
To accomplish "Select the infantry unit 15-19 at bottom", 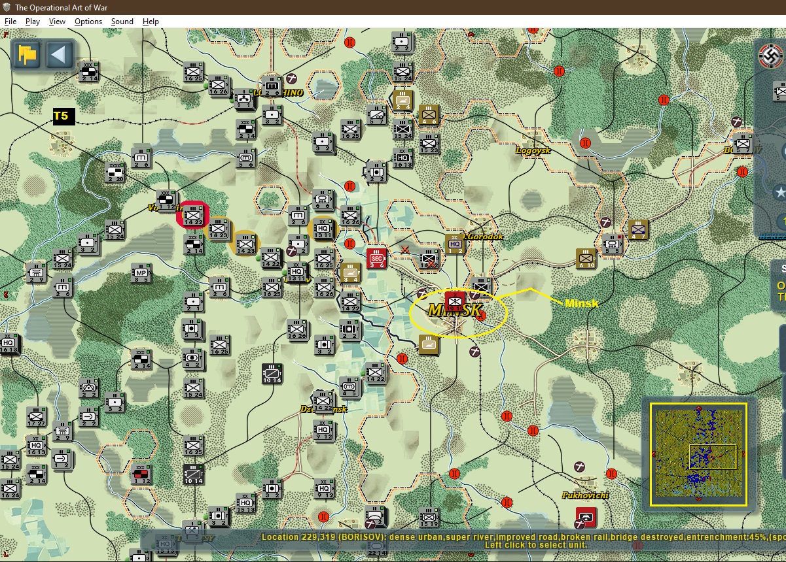I will [x=429, y=517].
